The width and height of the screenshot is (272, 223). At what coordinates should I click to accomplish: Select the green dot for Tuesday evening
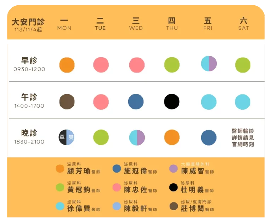tap(101, 137)
